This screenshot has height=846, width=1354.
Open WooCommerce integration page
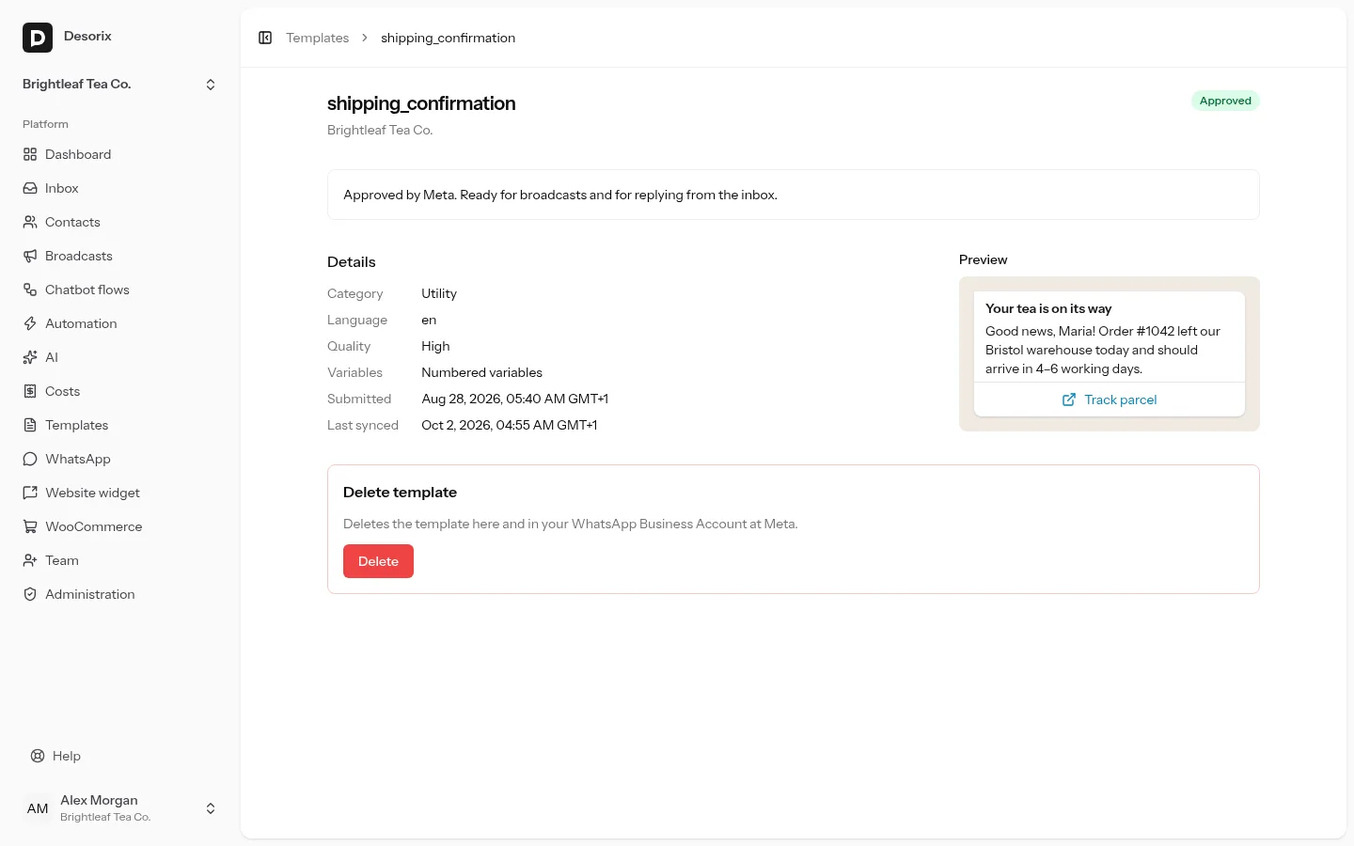119,526
